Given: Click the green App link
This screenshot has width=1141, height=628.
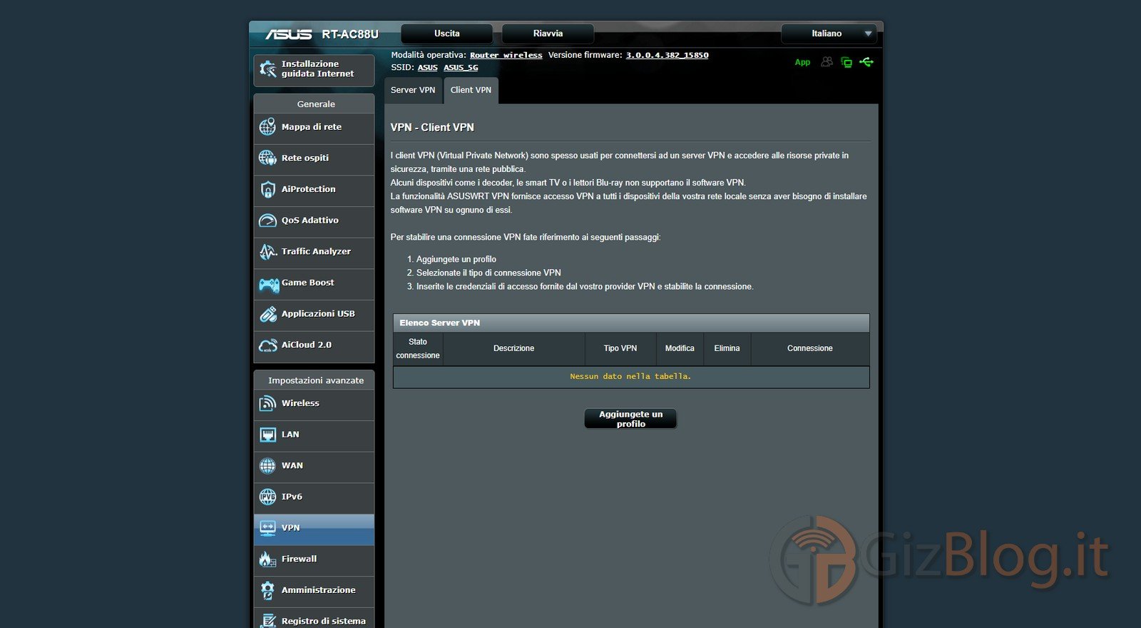Looking at the screenshot, I should tap(802, 62).
